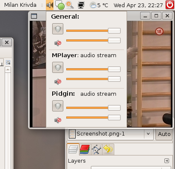This screenshot has height=169, width=175.
Task: Maximize the video player window
Action: [156, 16]
